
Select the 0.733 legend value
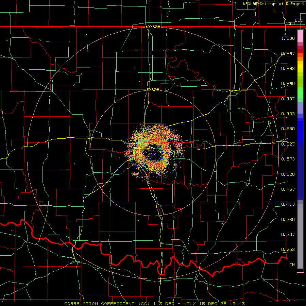click(288, 114)
